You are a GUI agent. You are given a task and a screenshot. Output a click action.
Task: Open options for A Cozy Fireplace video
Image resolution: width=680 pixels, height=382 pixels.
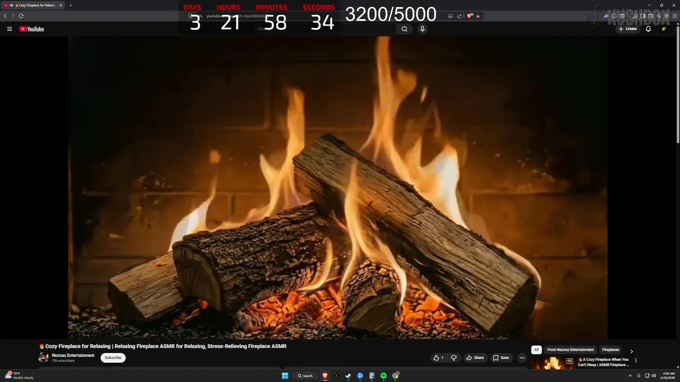635,360
